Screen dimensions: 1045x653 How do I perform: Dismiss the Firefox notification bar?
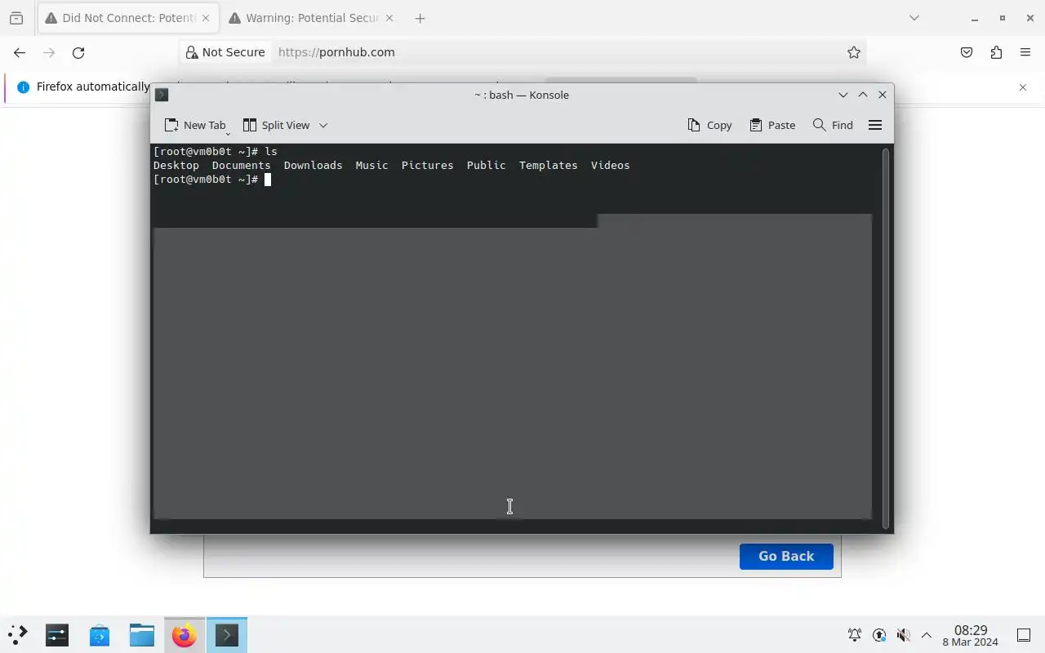1023,87
